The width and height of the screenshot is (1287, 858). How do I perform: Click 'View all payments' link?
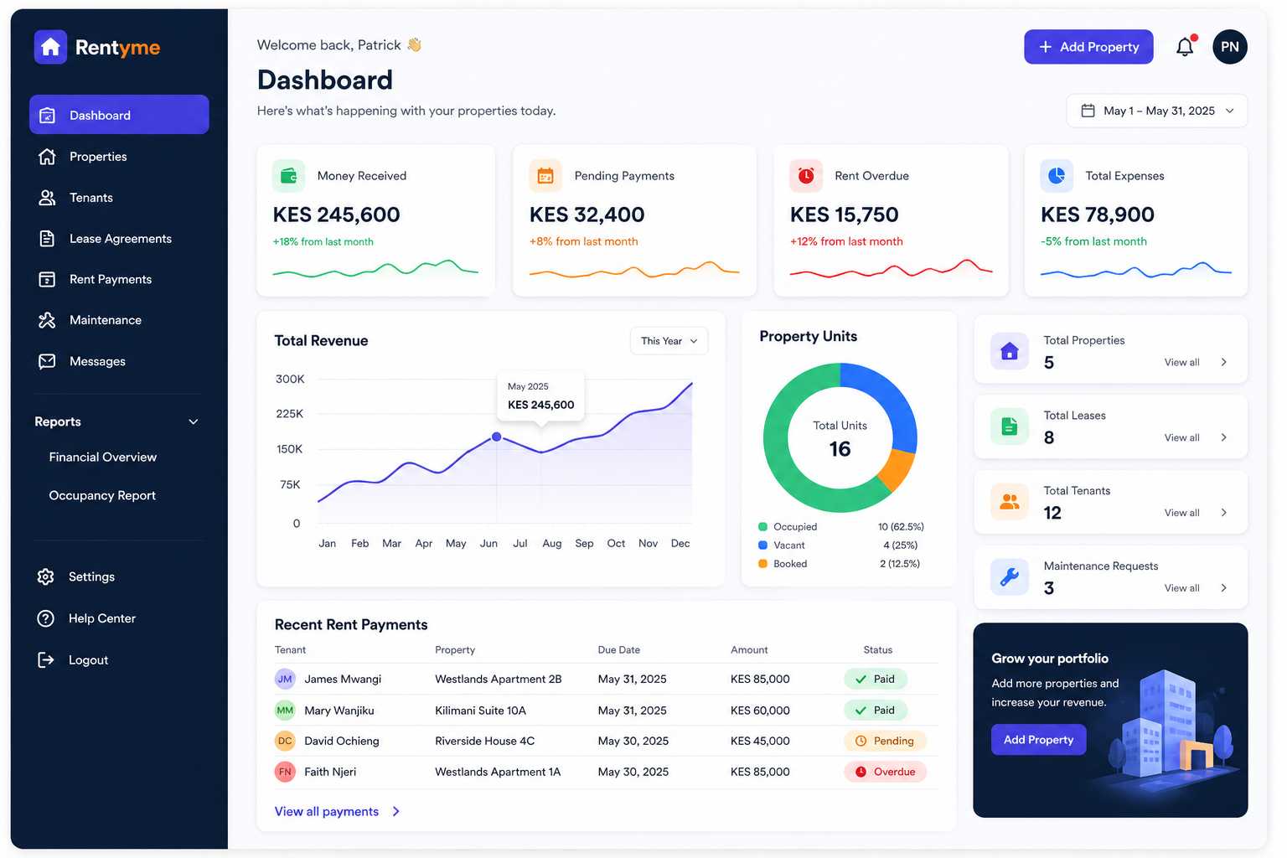(327, 811)
